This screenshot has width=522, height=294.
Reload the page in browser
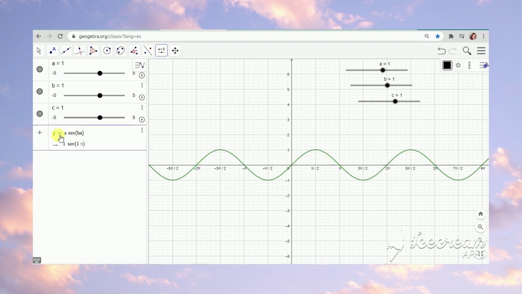click(x=60, y=36)
